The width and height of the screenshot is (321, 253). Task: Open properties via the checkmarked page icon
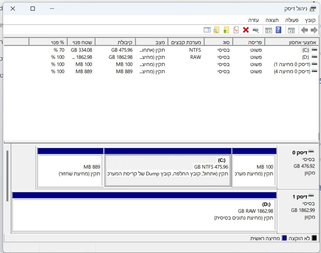pos(236,30)
